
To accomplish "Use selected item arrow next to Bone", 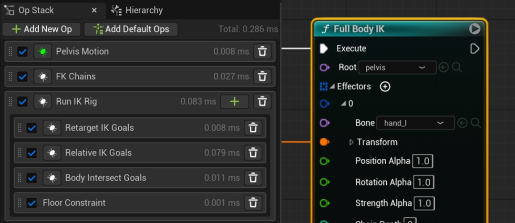I will click(x=462, y=123).
